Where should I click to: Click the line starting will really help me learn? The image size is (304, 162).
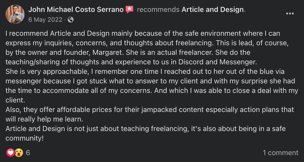[44, 119]
